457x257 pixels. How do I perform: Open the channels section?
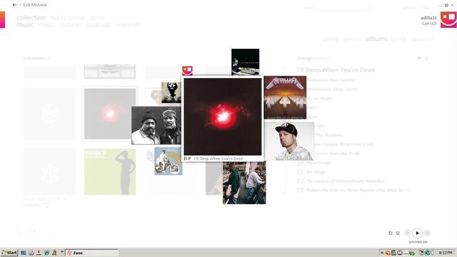pyautogui.click(x=128, y=25)
